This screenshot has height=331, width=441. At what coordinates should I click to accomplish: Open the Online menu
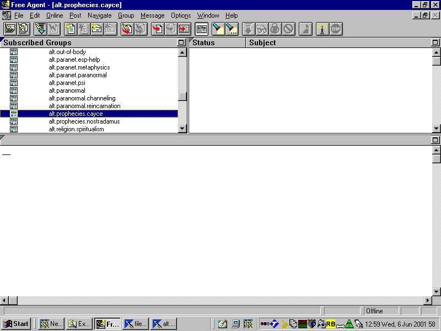coord(55,15)
